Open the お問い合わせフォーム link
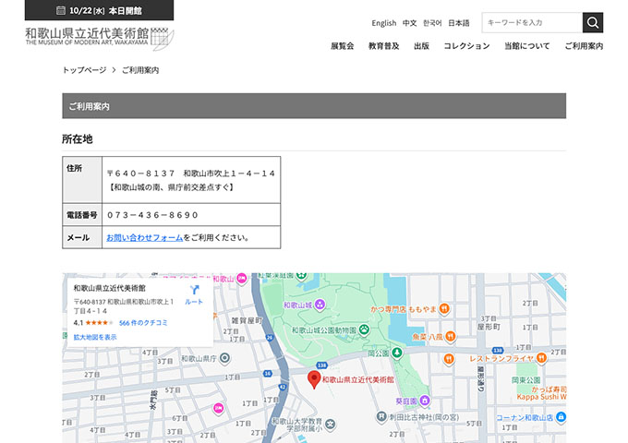This screenshot has height=443, width=628. (145, 237)
